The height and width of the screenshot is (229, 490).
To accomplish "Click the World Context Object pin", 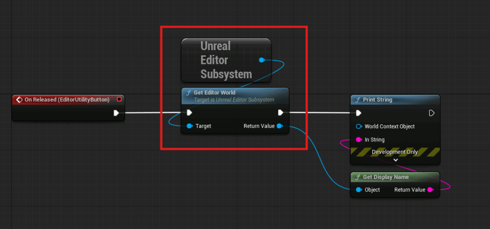I will point(358,126).
